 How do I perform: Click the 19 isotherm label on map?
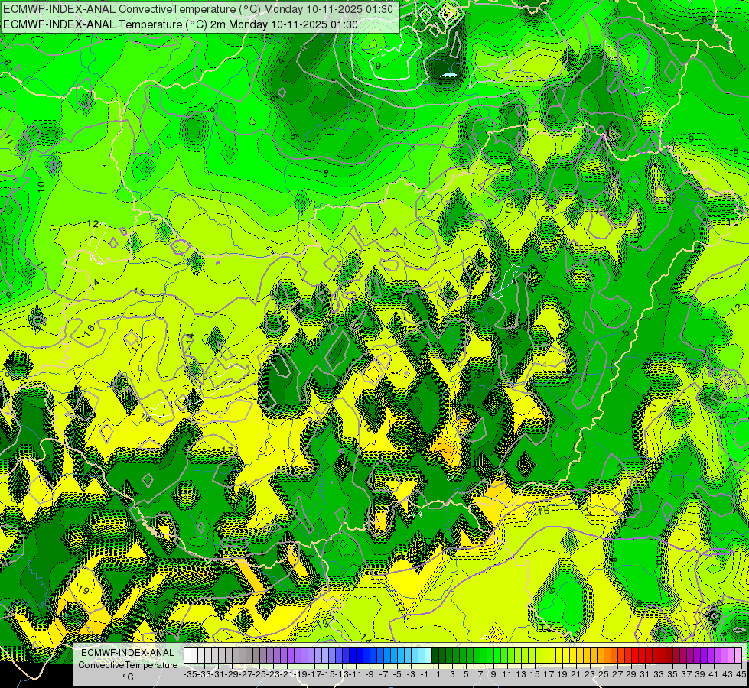click(83, 590)
